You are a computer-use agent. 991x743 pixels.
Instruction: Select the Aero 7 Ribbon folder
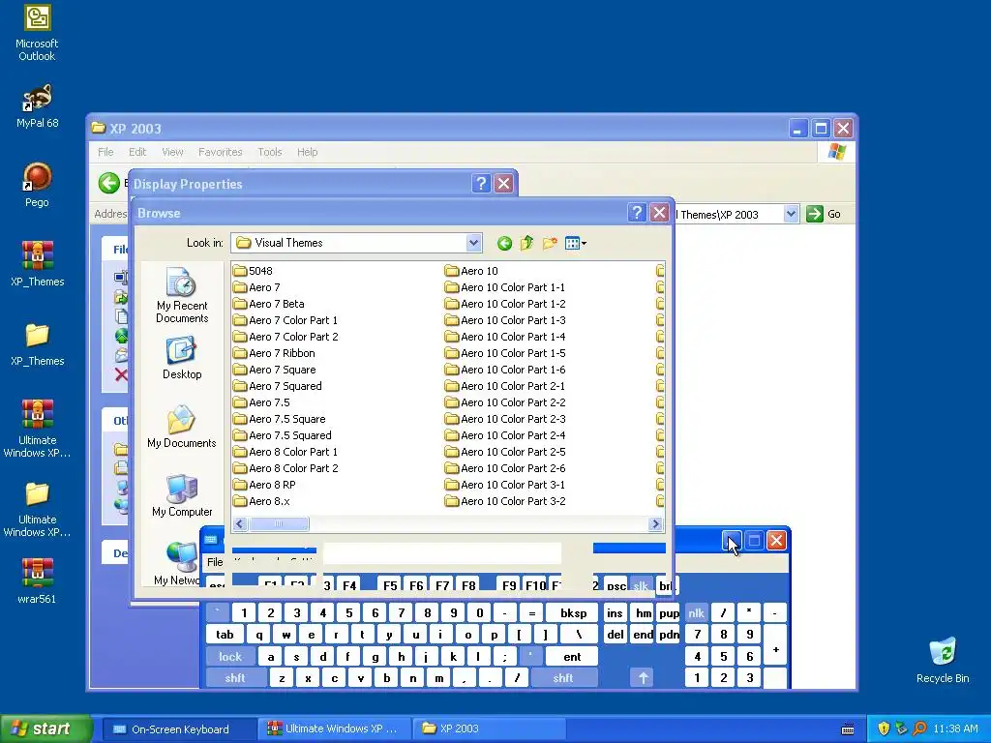tap(274, 353)
